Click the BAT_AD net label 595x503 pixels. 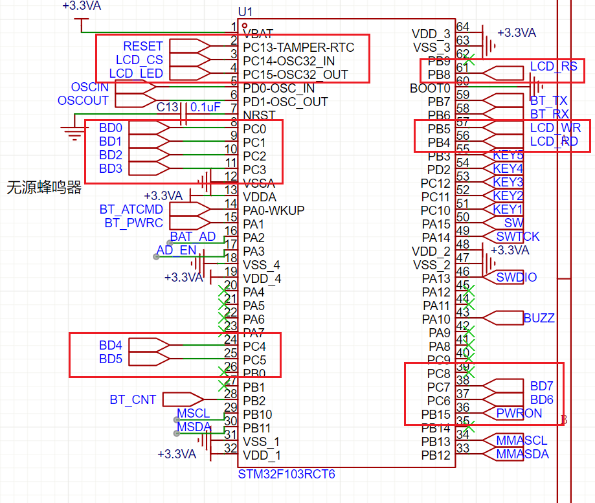(193, 237)
